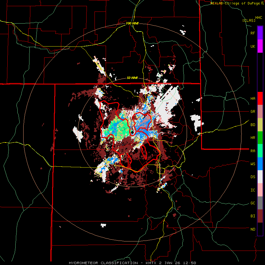Click the [CLAS] units label

tap(249, 20)
